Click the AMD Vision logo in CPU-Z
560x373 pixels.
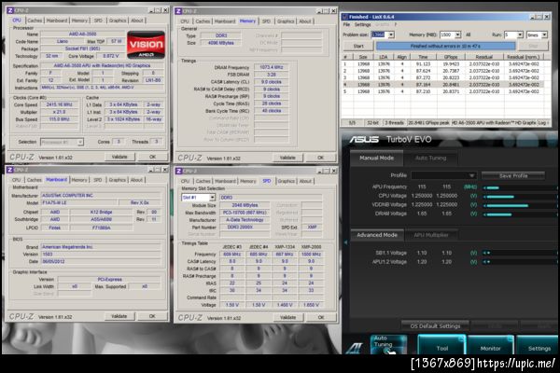pyautogui.click(x=147, y=45)
